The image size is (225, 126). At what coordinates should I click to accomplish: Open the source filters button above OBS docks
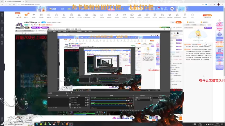pyautogui.click(x=73, y=93)
